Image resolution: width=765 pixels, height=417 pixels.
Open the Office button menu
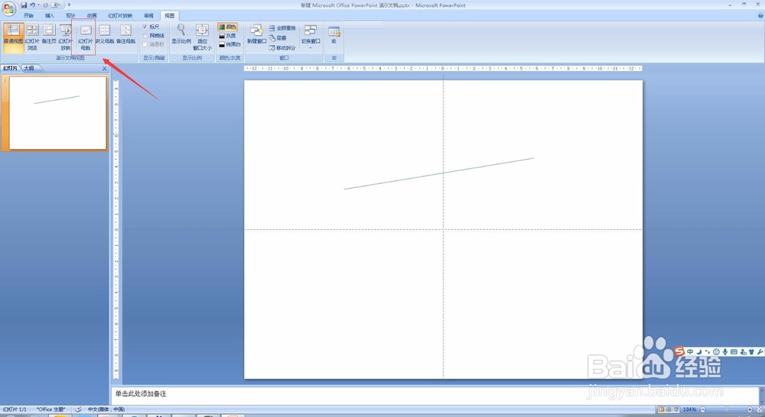pyautogui.click(x=8, y=8)
